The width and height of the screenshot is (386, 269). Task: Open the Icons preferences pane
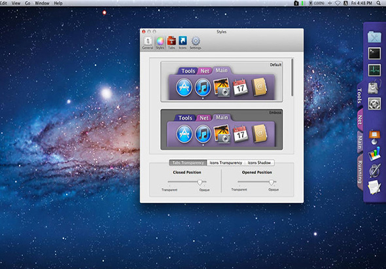(x=183, y=43)
